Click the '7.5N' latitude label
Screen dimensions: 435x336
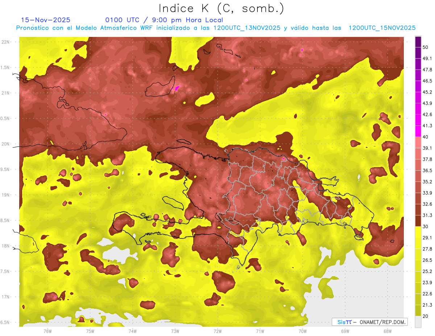point(5,271)
